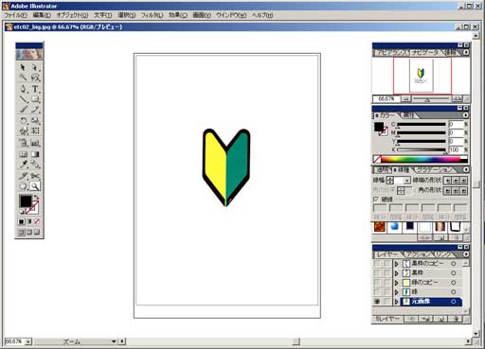
Task: Show the hidden 黒枠のコピー layer
Action: 376,264
